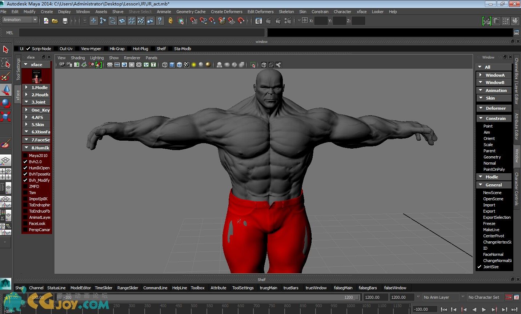Select the Scale tool cube icon
521x314 pixels.
[x=5, y=117]
